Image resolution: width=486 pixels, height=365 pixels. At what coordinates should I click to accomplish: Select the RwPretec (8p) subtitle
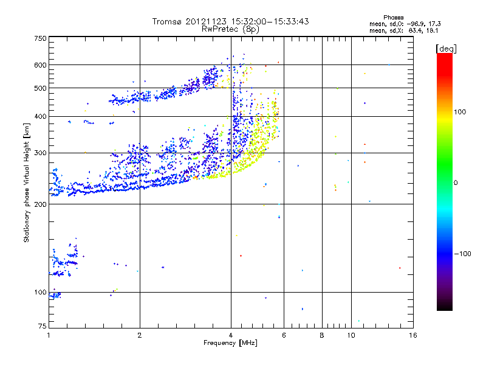click(x=230, y=29)
